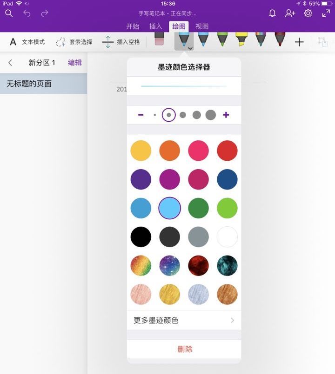This screenshot has height=374, width=335.
Task: Open the search magnifier icon
Action: pyautogui.click(x=9, y=13)
